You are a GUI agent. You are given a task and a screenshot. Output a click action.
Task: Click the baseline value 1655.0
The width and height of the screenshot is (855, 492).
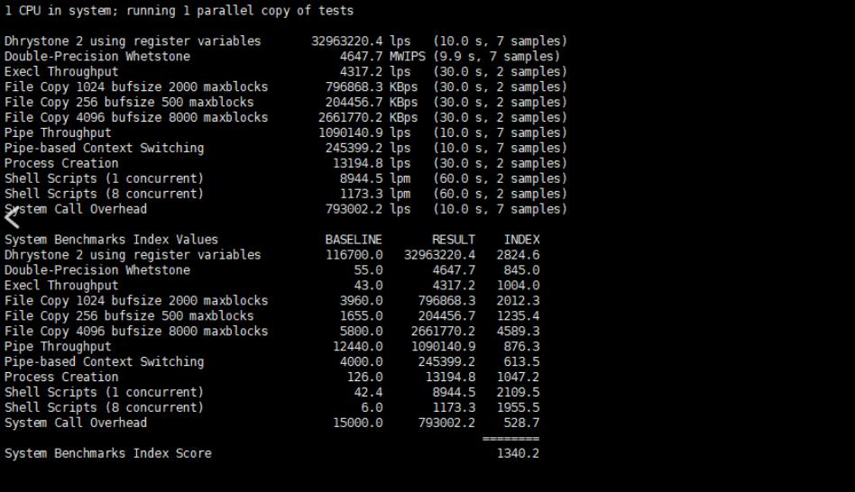(x=361, y=316)
